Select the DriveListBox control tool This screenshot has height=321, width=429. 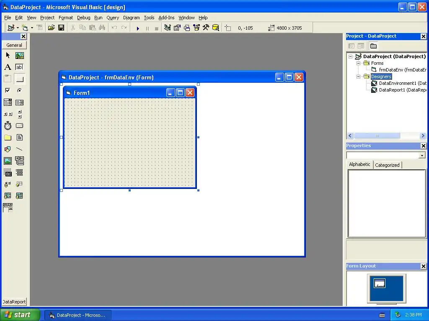[19, 125]
